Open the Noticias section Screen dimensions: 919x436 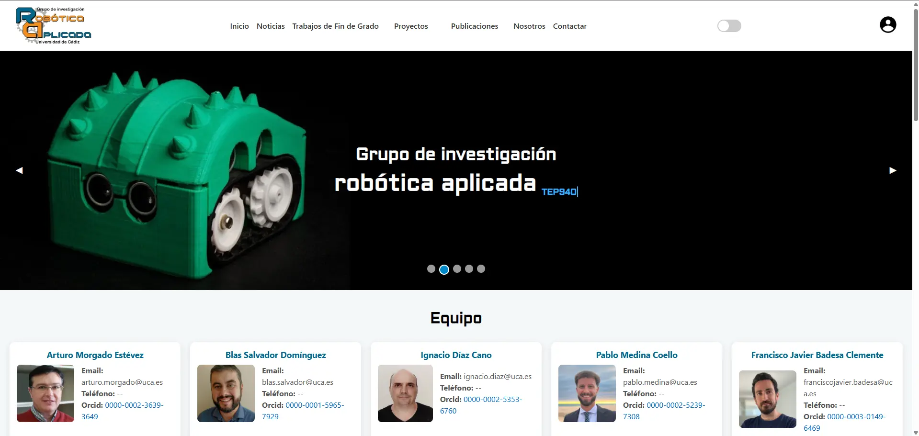tap(270, 26)
